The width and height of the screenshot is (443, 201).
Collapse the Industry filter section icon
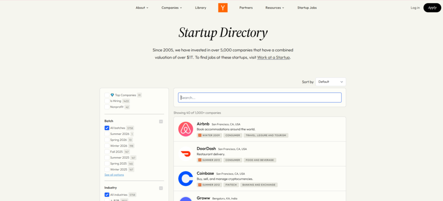[x=161, y=188]
